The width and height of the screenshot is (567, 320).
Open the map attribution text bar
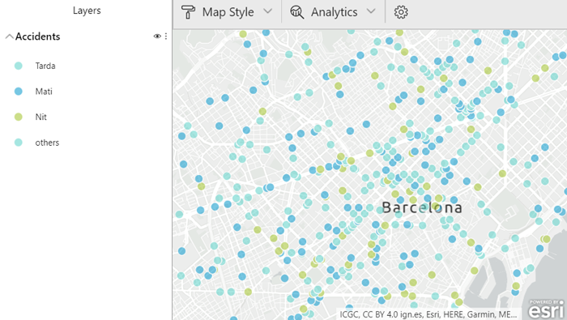pyautogui.click(x=428, y=314)
